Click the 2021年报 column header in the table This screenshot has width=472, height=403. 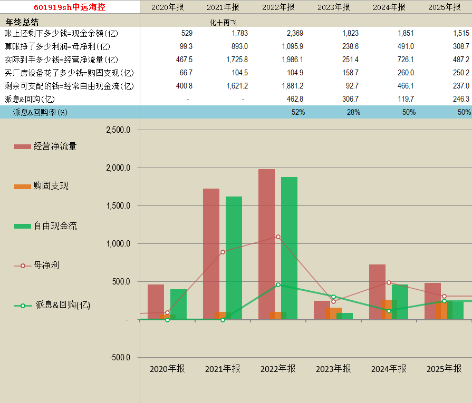pos(223,7)
